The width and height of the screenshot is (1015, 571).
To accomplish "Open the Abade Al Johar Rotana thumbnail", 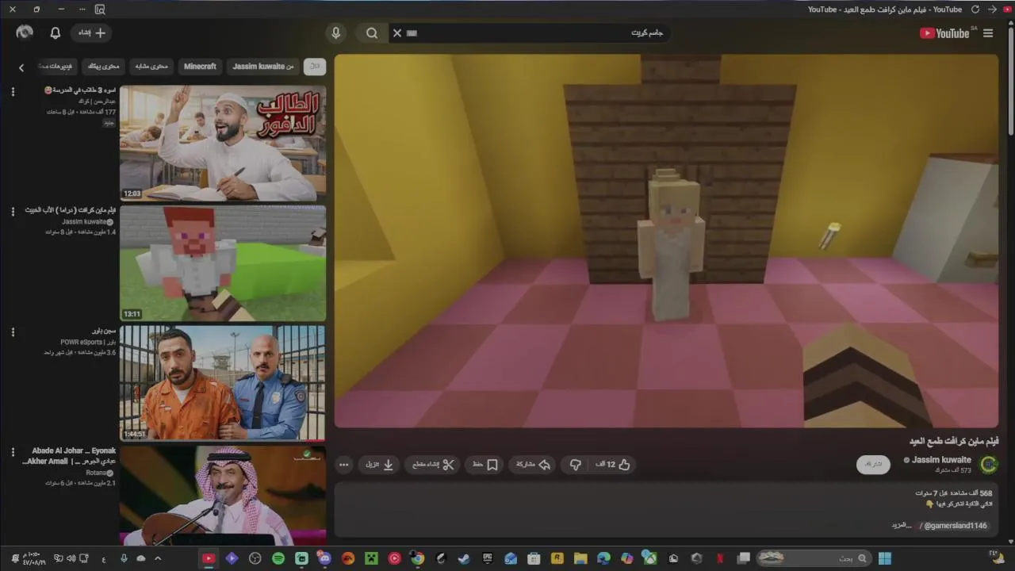I will [223, 496].
